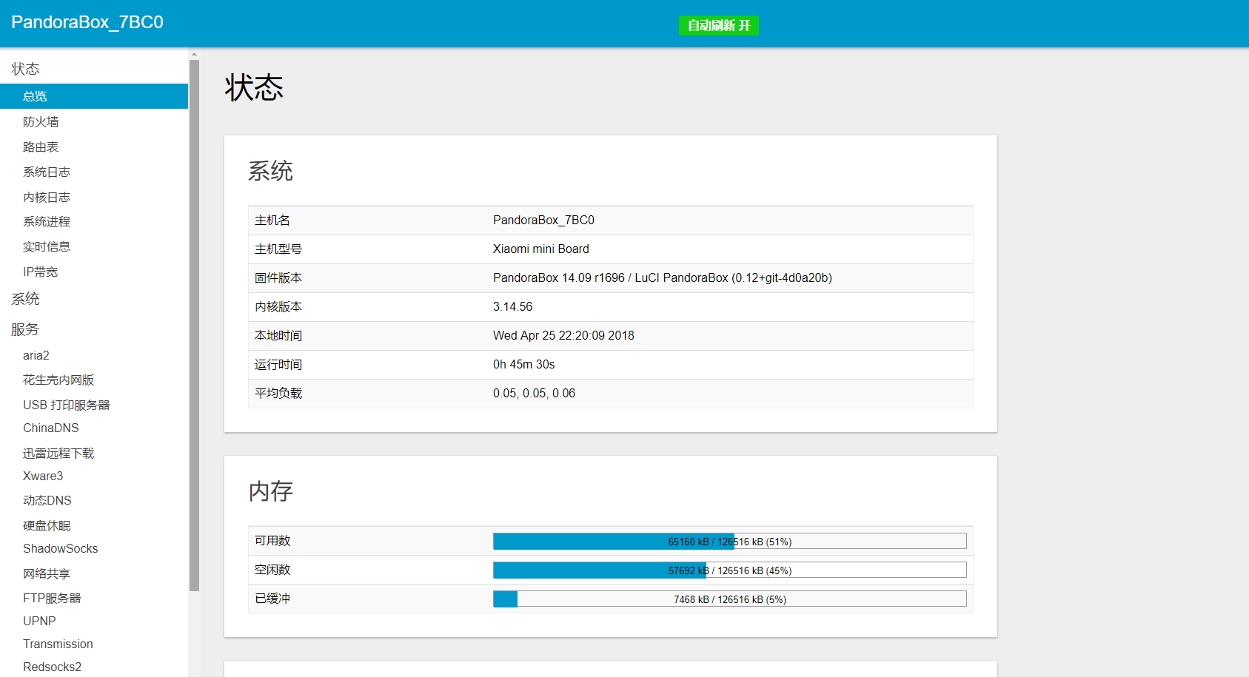Select the 总览 menu item
1249x677 pixels.
(94, 96)
